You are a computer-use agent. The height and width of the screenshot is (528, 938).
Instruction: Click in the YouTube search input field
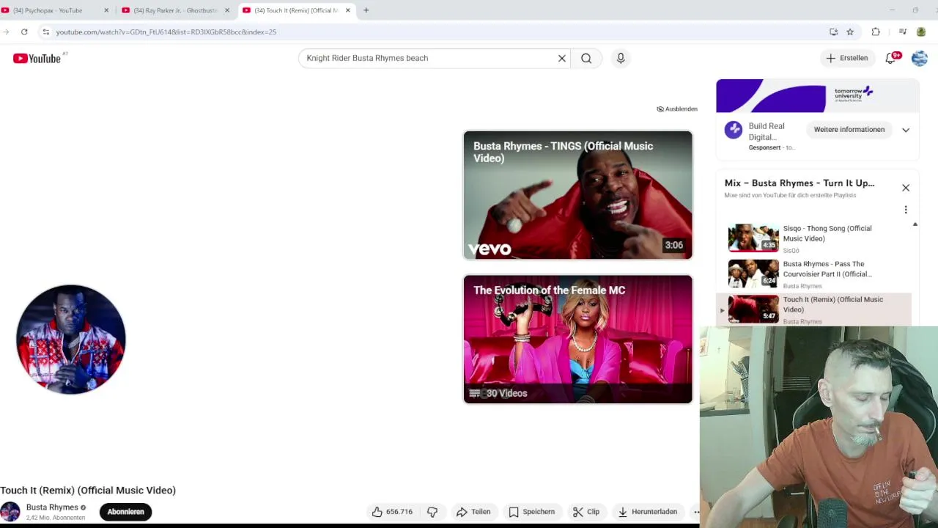pyautogui.click(x=429, y=58)
